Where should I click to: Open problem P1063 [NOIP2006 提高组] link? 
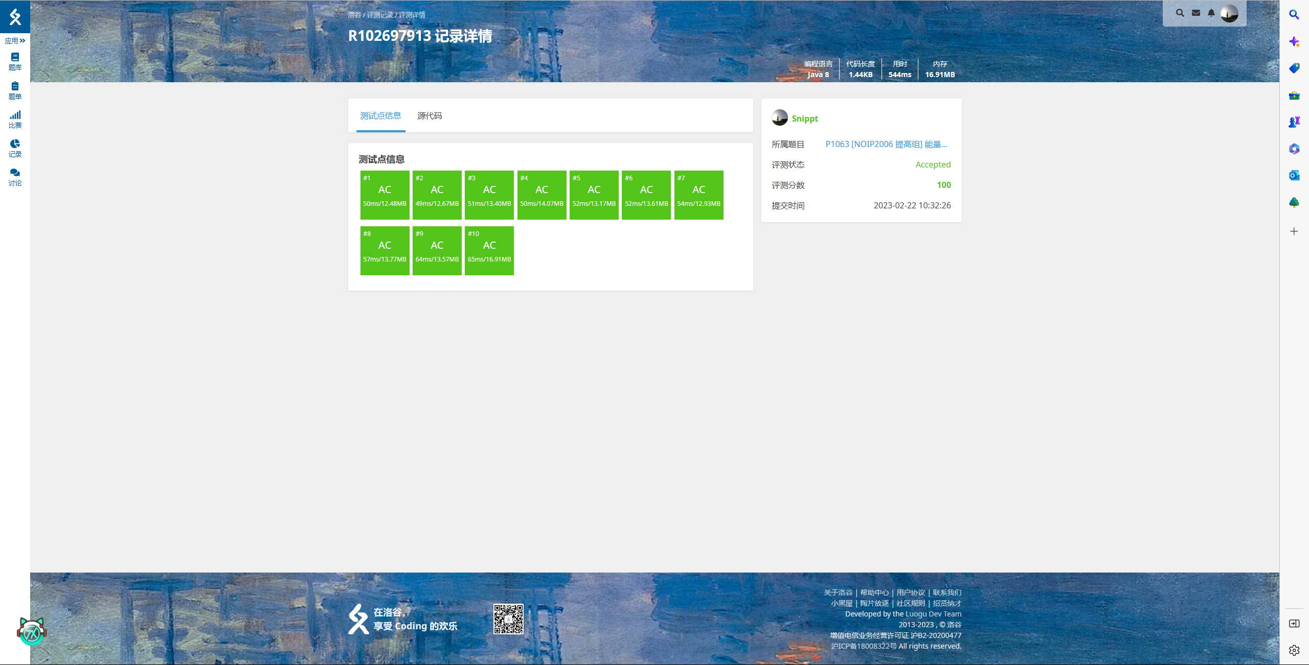pyautogui.click(x=886, y=144)
